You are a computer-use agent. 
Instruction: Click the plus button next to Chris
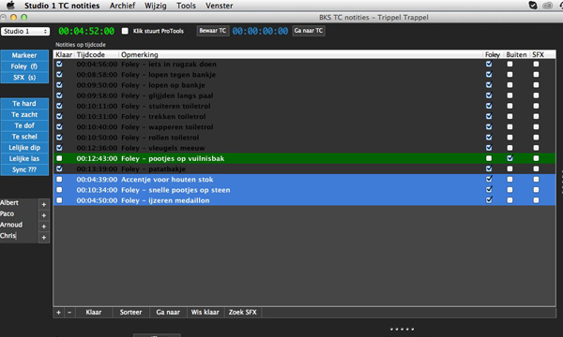pyautogui.click(x=43, y=238)
